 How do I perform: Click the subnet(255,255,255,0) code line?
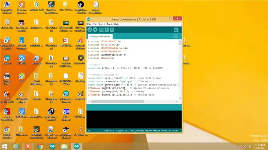pyautogui.click(x=121, y=95)
